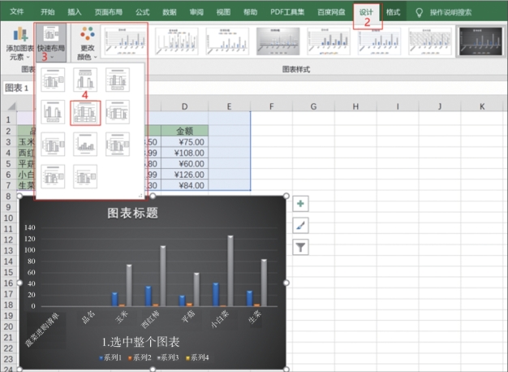Click the lightbulb icon beside 操作说明搜索
This screenshot has height=372, width=508.
(x=420, y=12)
